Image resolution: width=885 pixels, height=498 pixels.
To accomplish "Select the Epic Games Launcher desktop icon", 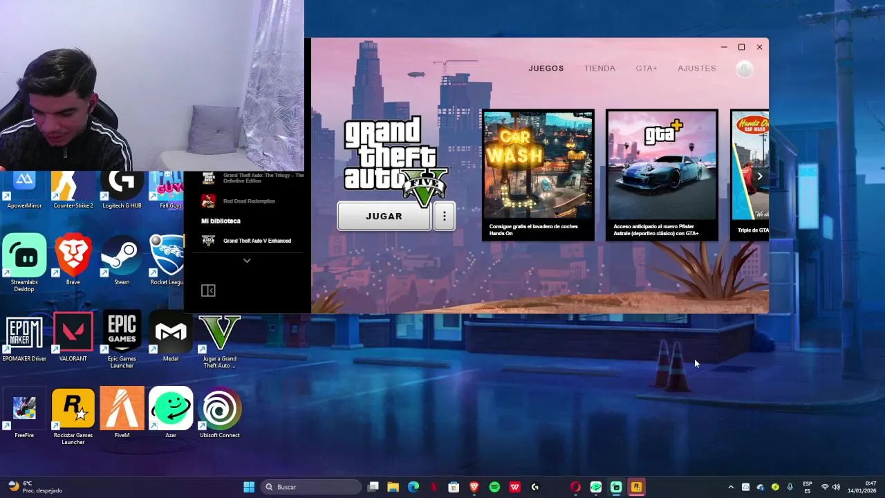I will tap(122, 340).
